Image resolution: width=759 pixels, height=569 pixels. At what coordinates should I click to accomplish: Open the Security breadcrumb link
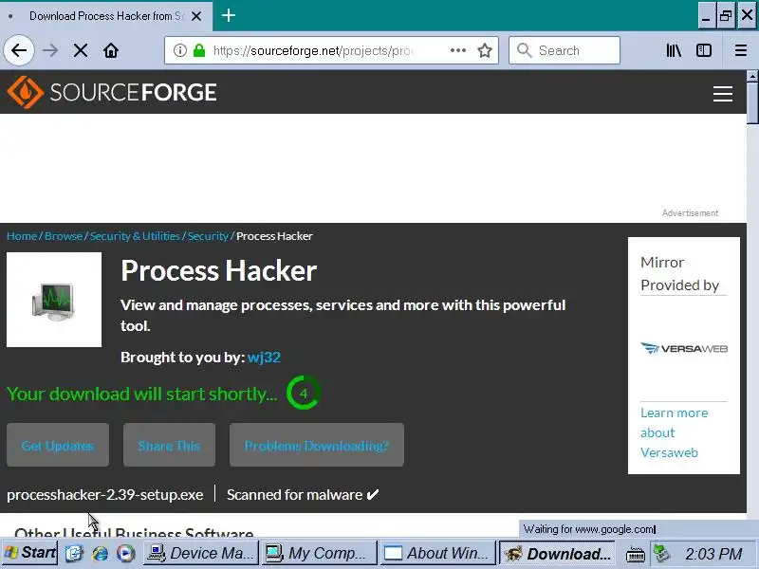[208, 236]
